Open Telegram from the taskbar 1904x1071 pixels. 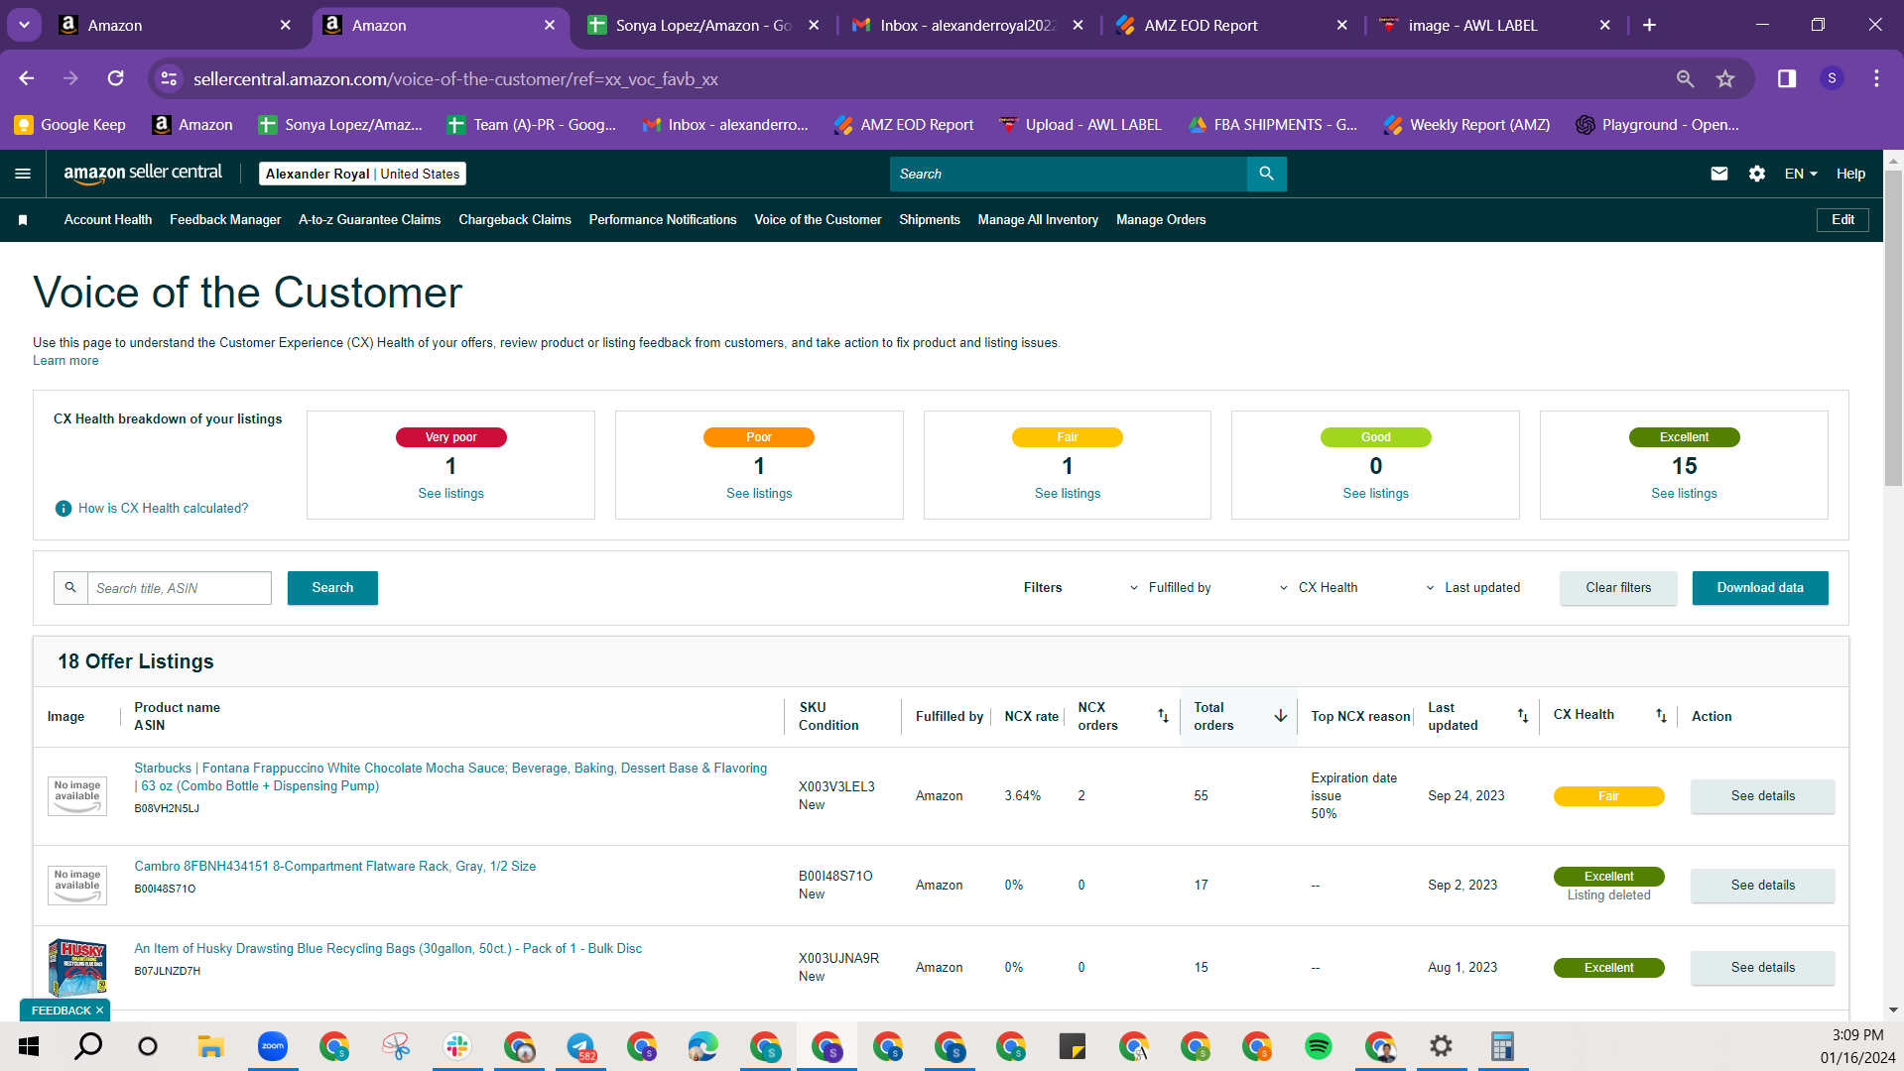pyautogui.click(x=580, y=1046)
